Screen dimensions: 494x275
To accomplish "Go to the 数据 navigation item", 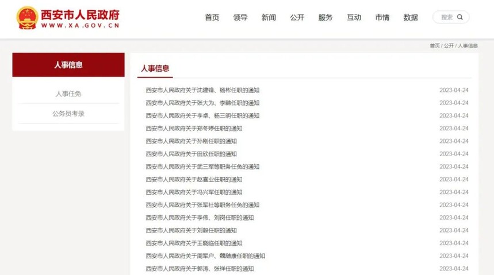I will click(x=411, y=17).
